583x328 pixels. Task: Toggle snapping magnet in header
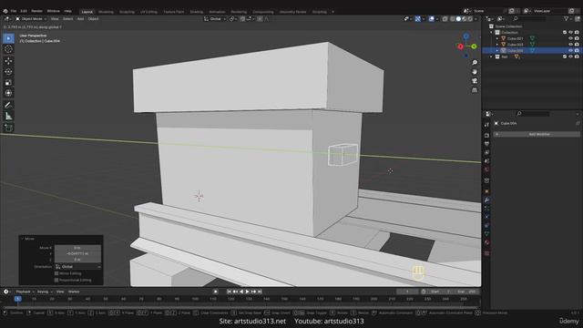coord(242,19)
